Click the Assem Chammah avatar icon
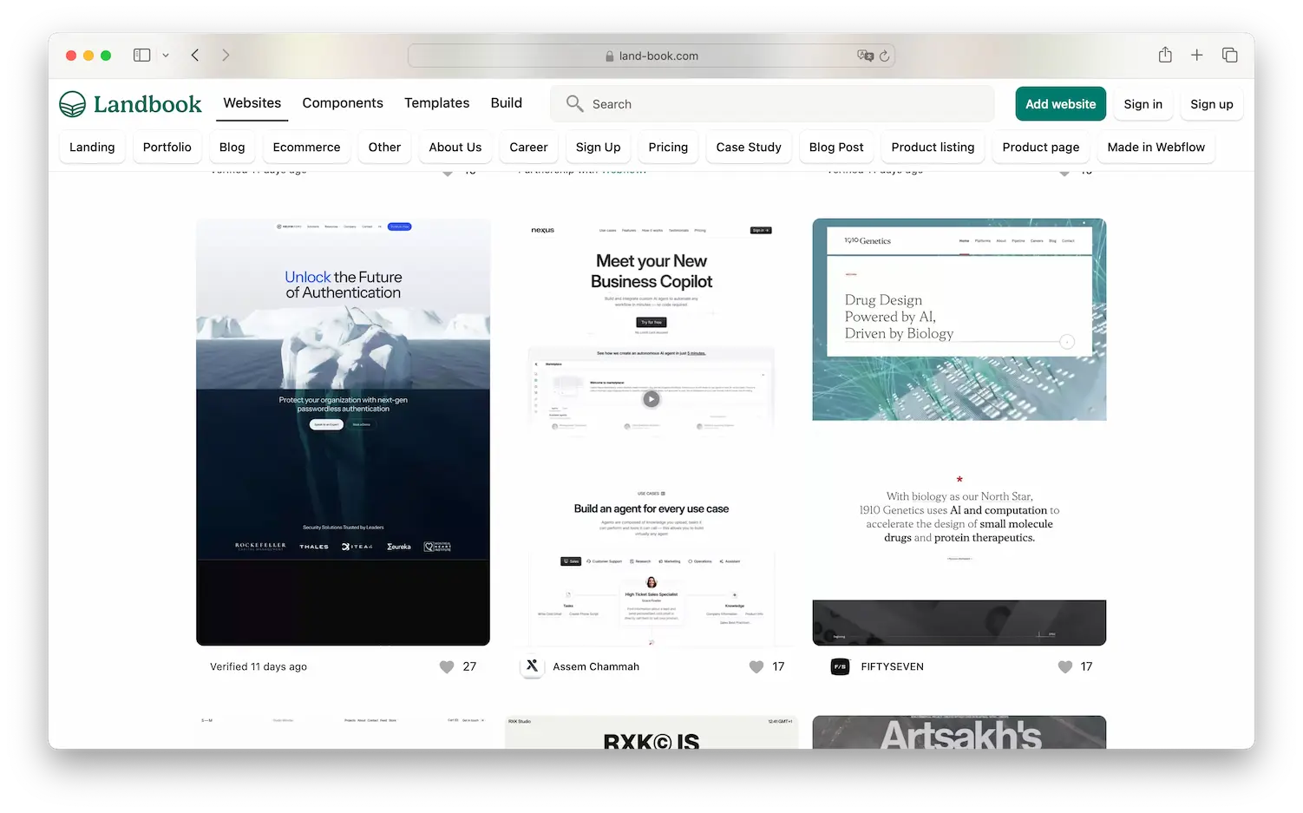Screen dimensions: 1303x813 532,665
